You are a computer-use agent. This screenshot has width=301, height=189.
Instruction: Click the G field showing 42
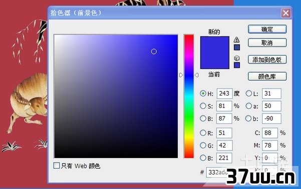(224, 145)
